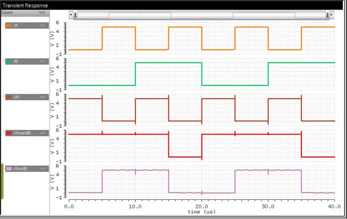Click the Name column header
This screenshot has height=219, width=347.
click(x=7, y=12)
